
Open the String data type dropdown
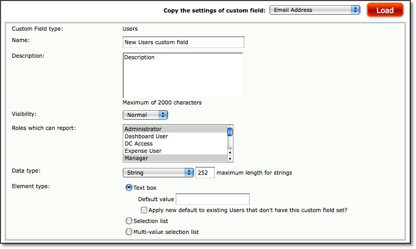158,173
